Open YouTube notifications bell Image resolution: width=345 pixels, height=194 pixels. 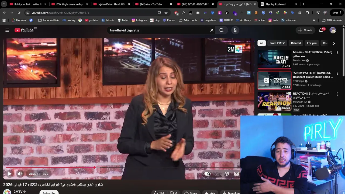[x=321, y=30]
